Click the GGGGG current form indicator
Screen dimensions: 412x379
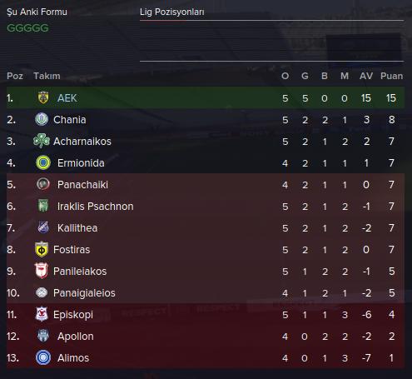[x=27, y=28]
